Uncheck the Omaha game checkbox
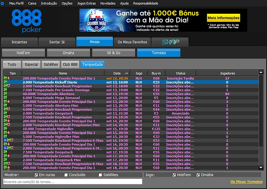This screenshot has width=267, height=189. [198, 175]
